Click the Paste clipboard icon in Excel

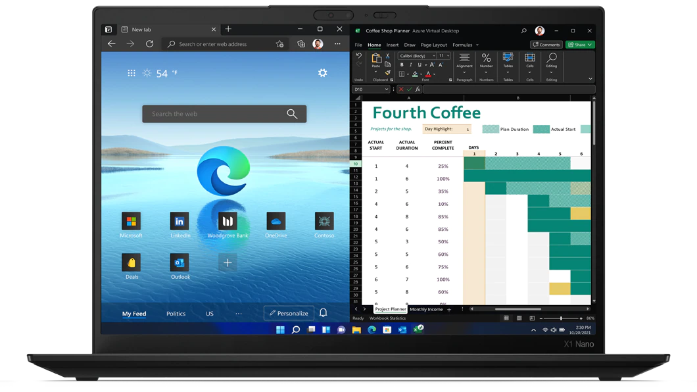[x=376, y=59]
